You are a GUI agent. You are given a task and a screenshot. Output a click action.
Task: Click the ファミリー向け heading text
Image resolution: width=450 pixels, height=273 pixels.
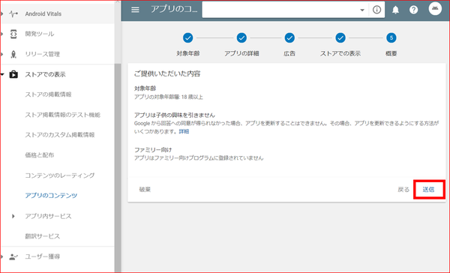(x=153, y=150)
